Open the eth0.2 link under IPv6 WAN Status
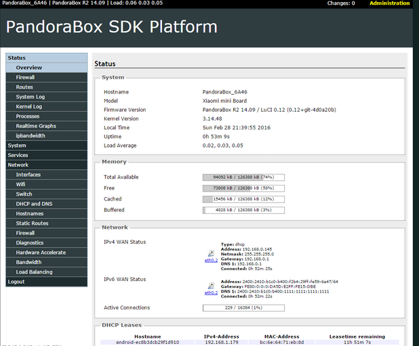The height and width of the screenshot is (346, 419). (x=211, y=293)
